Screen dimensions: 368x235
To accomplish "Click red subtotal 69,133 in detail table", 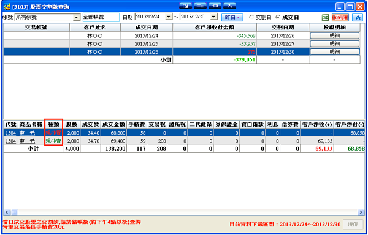I will (324, 149).
